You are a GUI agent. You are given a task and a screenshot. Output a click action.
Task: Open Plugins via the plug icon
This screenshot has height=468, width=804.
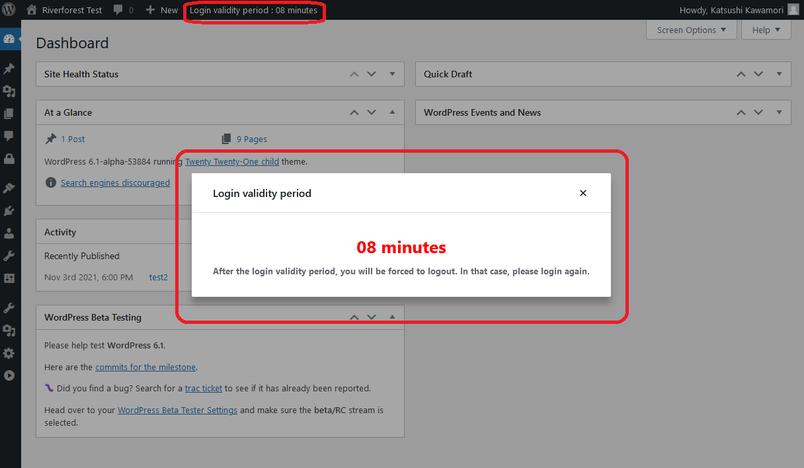(x=10, y=210)
